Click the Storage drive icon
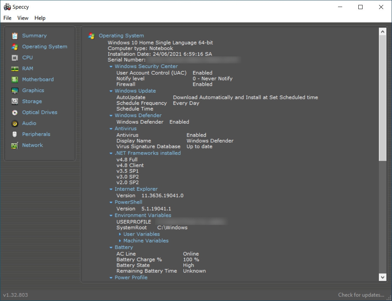 coord(15,101)
